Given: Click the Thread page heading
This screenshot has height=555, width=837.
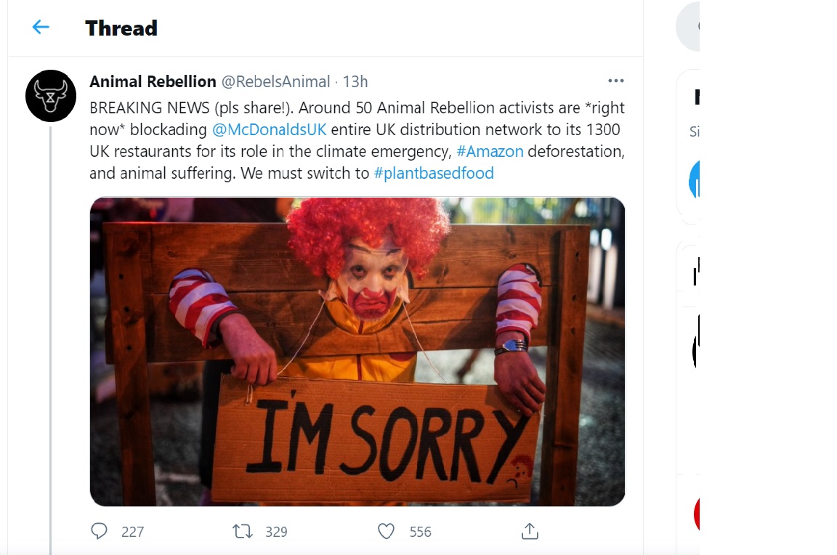Looking at the screenshot, I should (x=121, y=28).
